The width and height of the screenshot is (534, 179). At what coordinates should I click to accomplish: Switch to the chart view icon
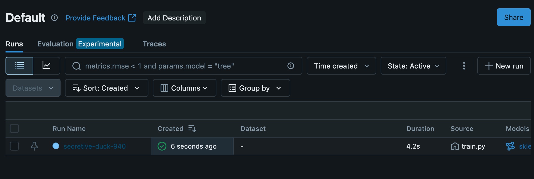[x=46, y=66]
